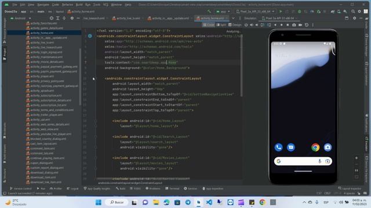The width and height of the screenshot is (371, 208).
Task: Click Expand All in the Project panel
Action: click(x=58, y=18)
